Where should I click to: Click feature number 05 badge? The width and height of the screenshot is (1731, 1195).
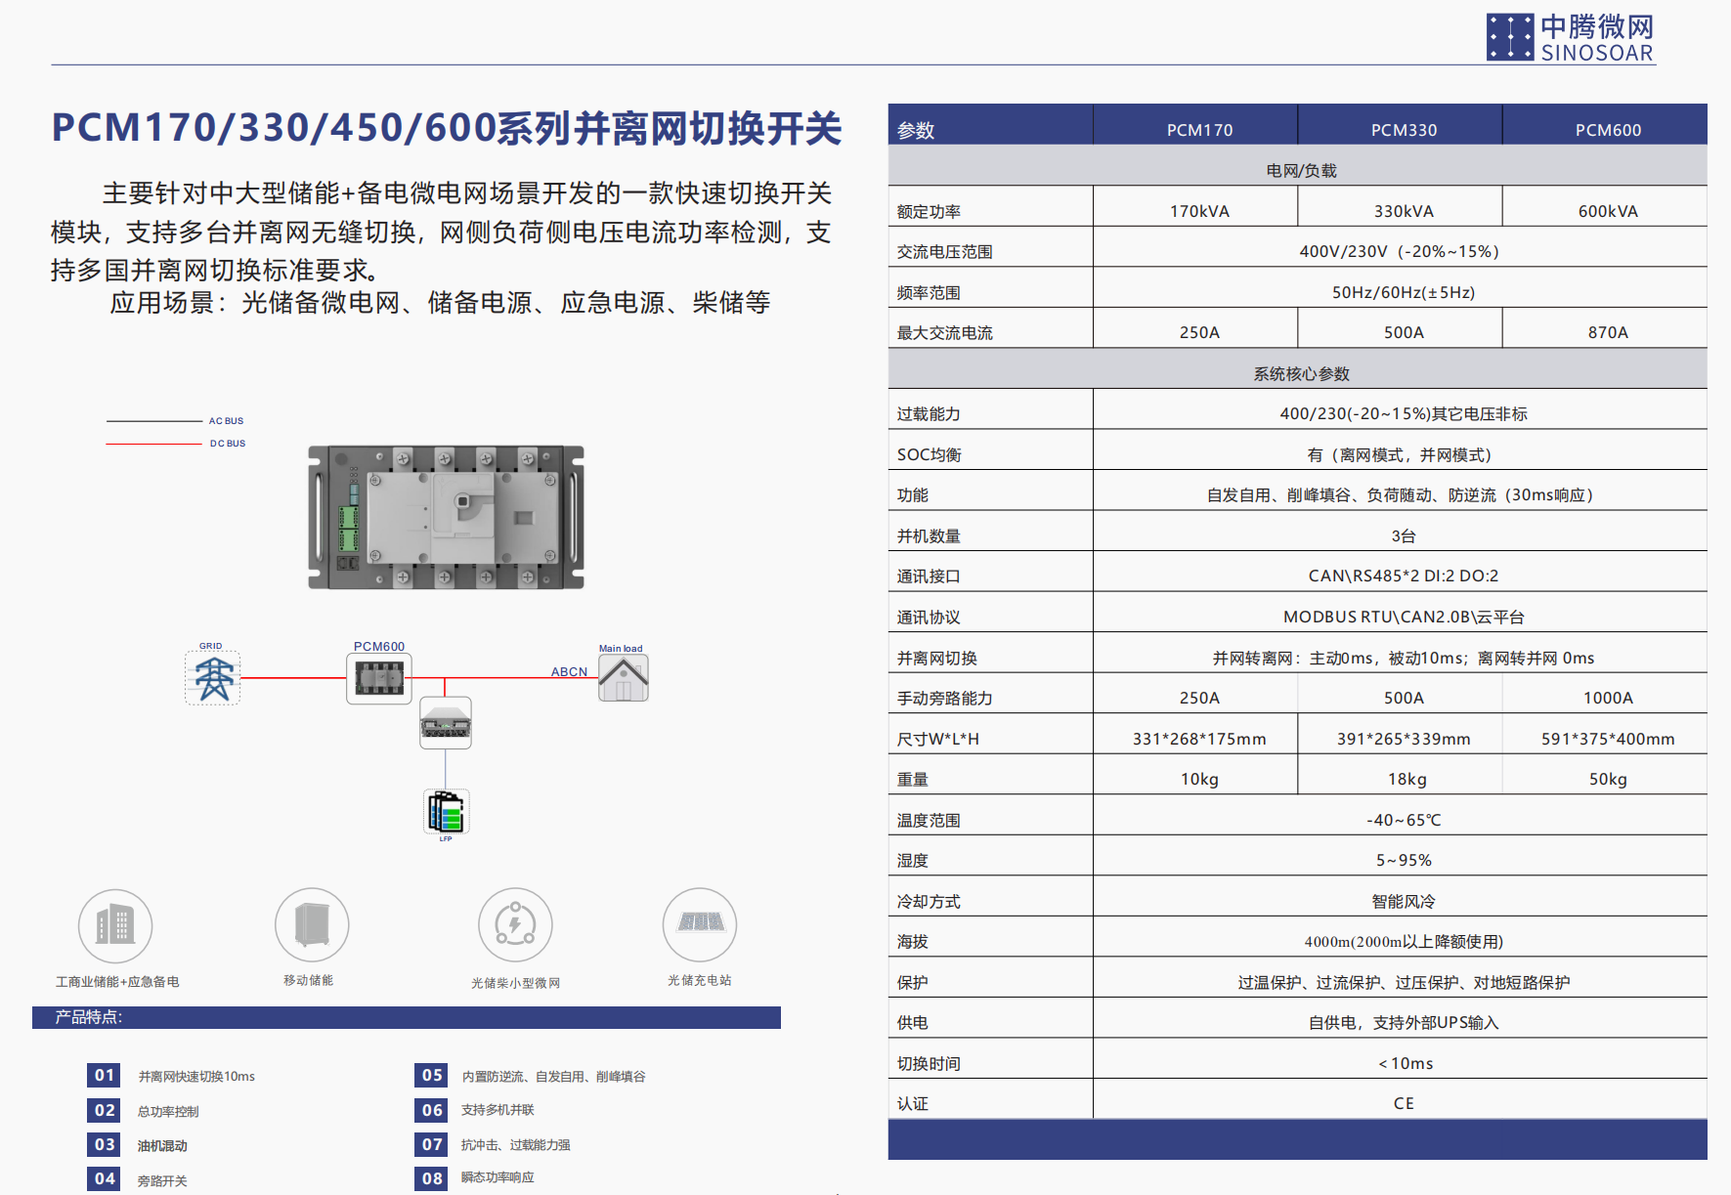click(432, 1075)
